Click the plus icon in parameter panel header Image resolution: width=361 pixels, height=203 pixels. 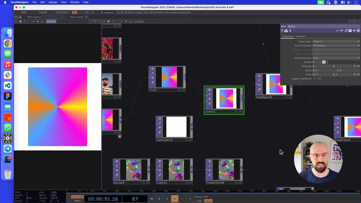[x=354, y=31]
